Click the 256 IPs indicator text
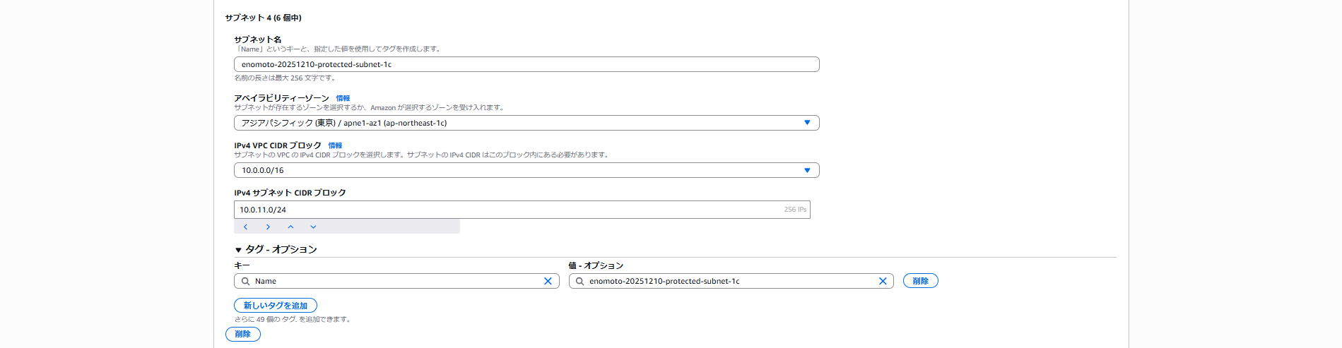The image size is (1342, 348). pyautogui.click(x=795, y=210)
